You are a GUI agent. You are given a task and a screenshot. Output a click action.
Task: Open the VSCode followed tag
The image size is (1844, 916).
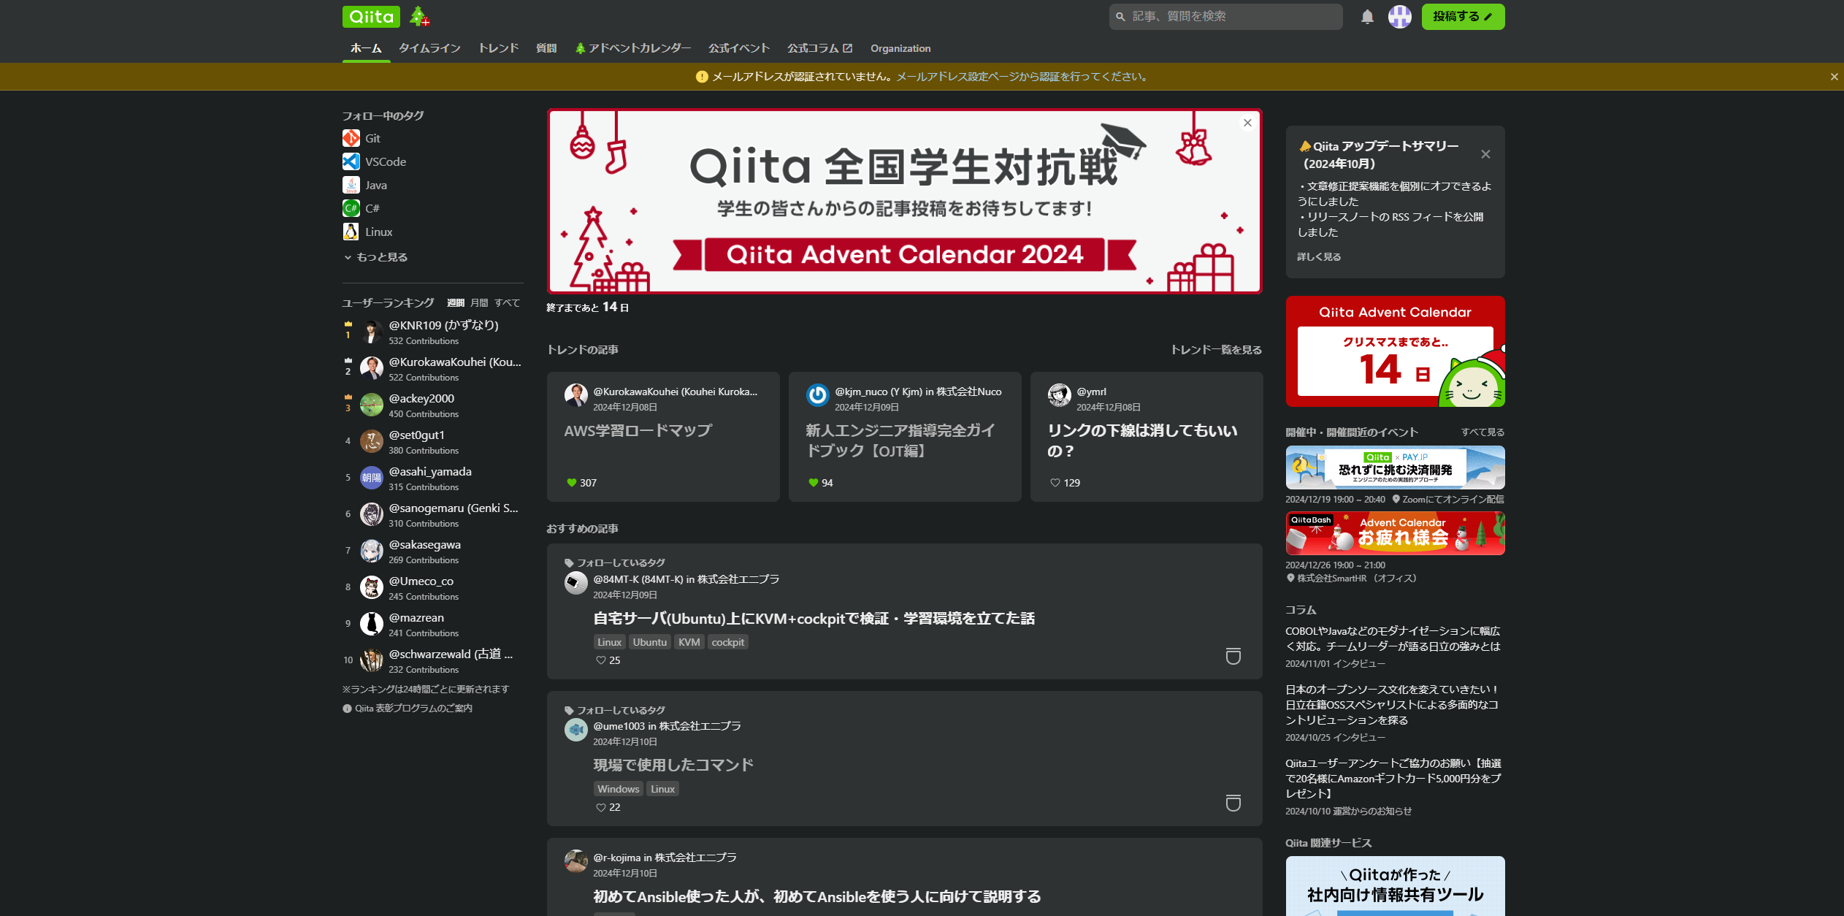386,161
